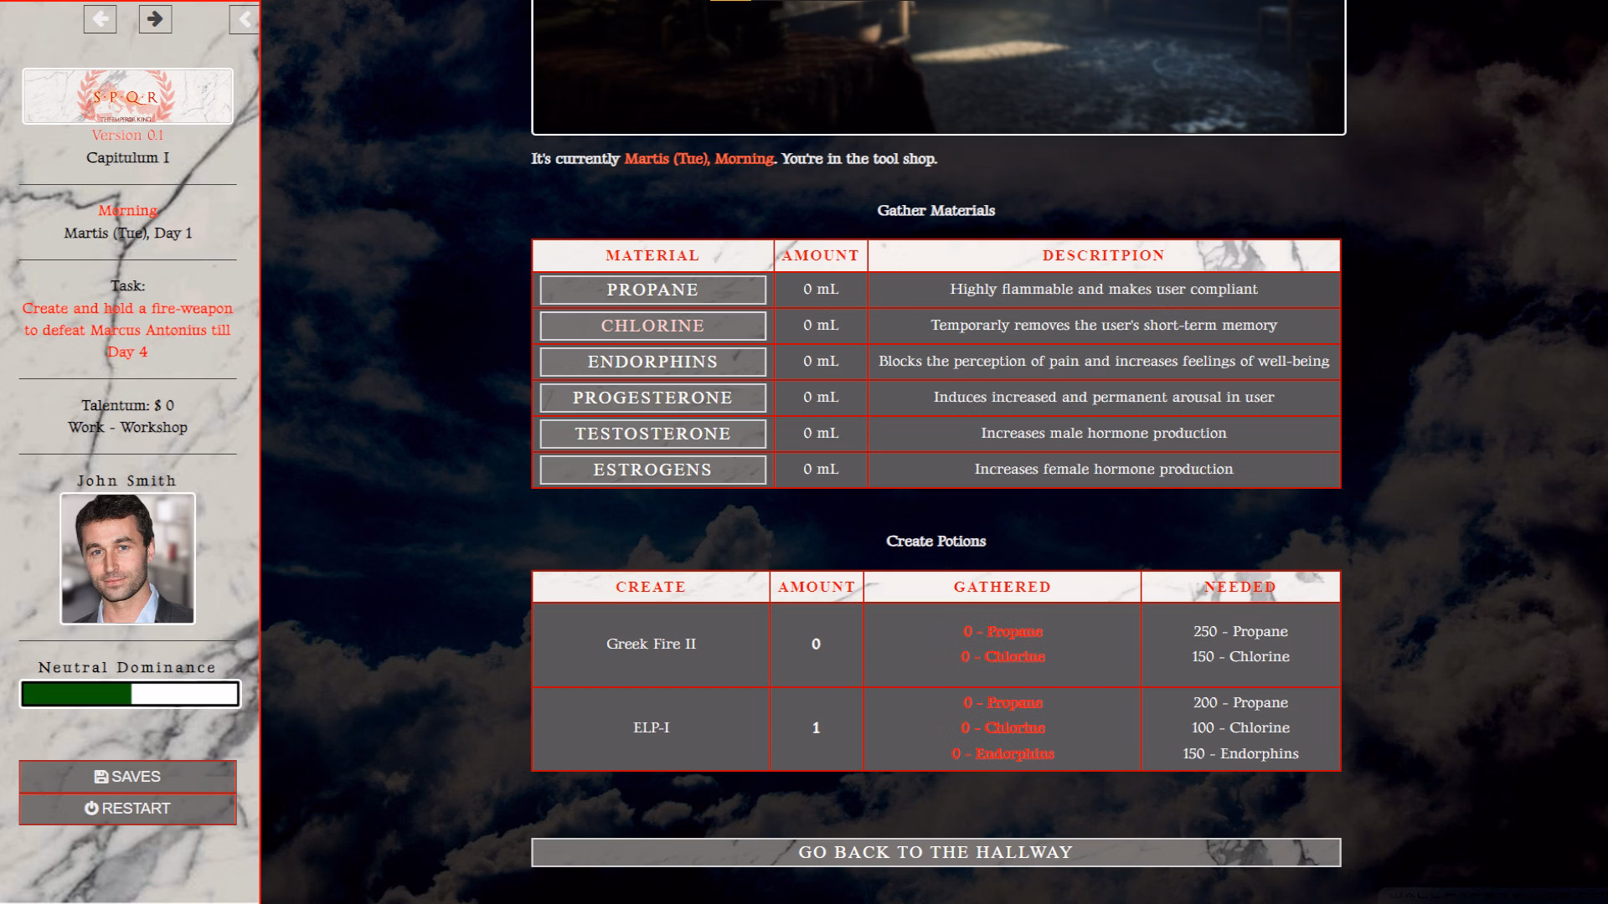Collapse the sidebar with the toggle arrow
The height and width of the screenshot is (904, 1608).
point(244,18)
